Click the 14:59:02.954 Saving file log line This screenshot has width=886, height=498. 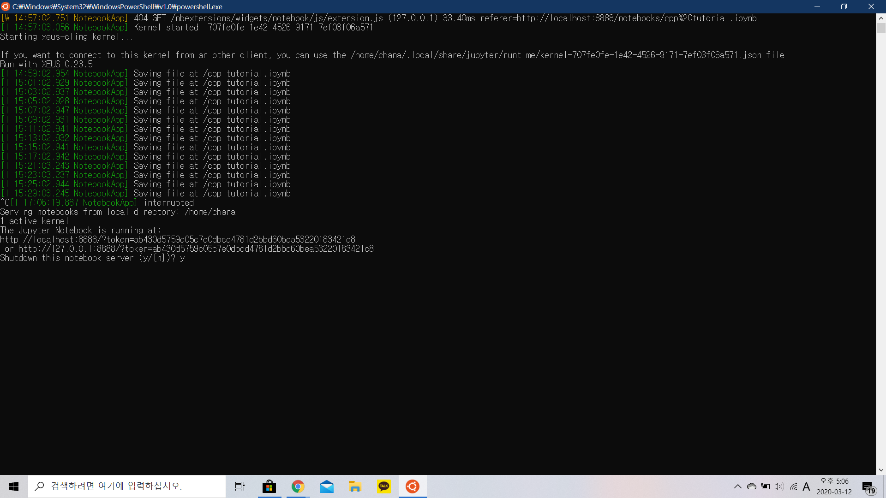tap(146, 74)
